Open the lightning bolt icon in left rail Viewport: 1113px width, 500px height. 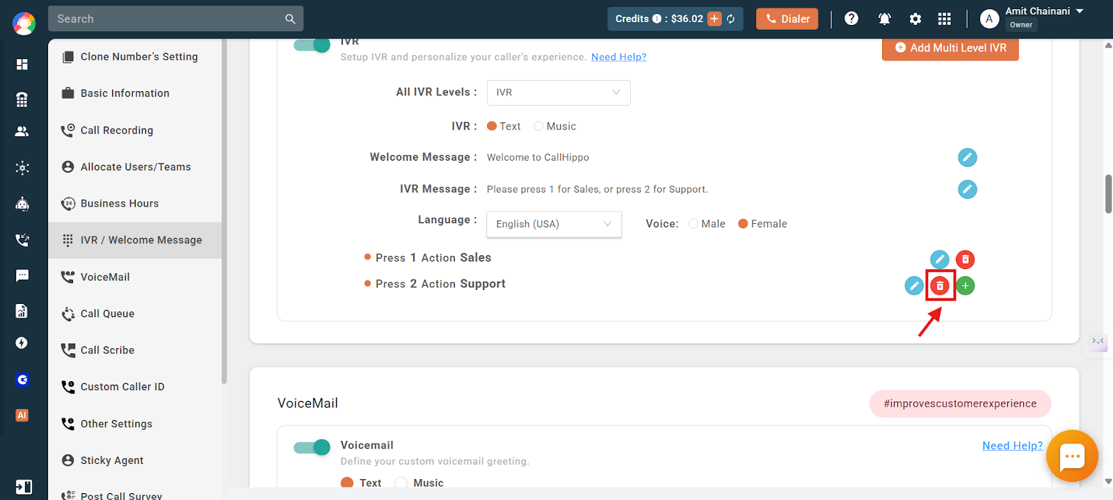coord(22,343)
